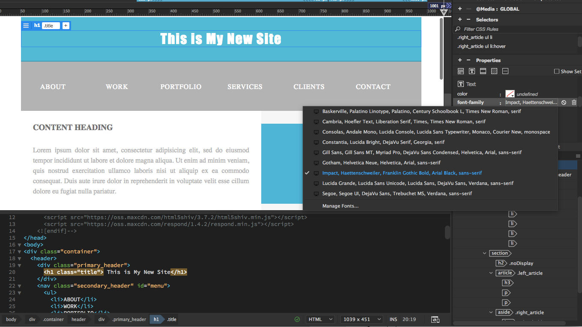This screenshot has width=582, height=327.
Task: Open the DOM panel options menu icon
Action: (x=578, y=156)
